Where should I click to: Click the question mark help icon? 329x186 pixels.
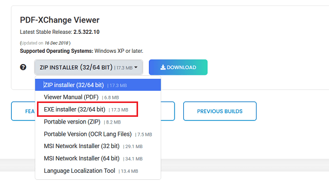[23, 67]
